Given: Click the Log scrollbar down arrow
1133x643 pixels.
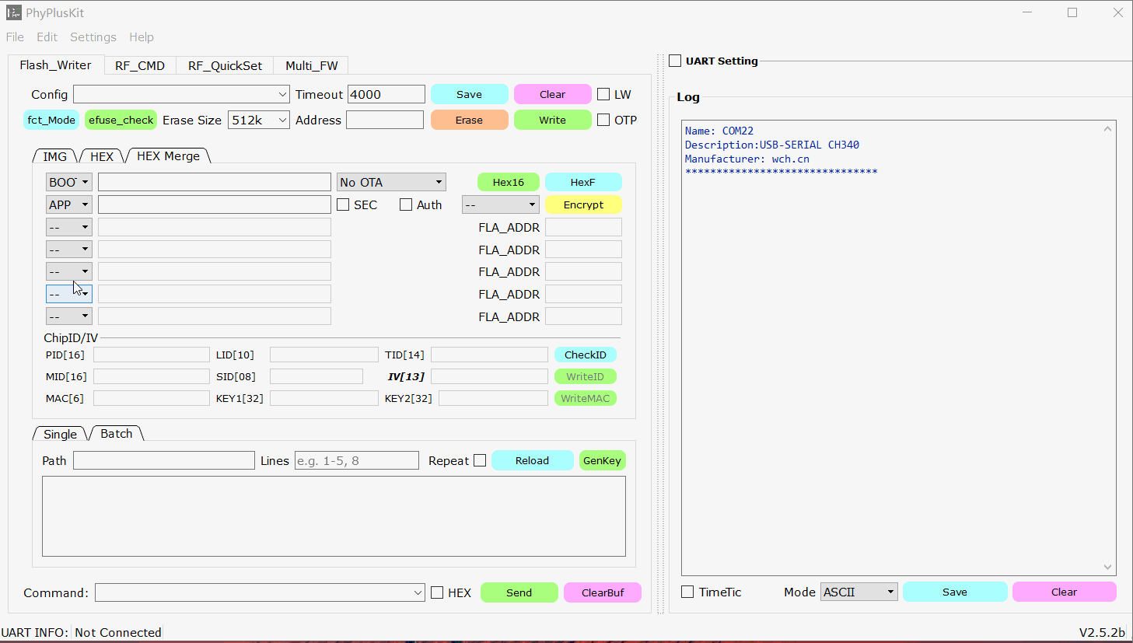Looking at the screenshot, I should pyautogui.click(x=1107, y=568).
